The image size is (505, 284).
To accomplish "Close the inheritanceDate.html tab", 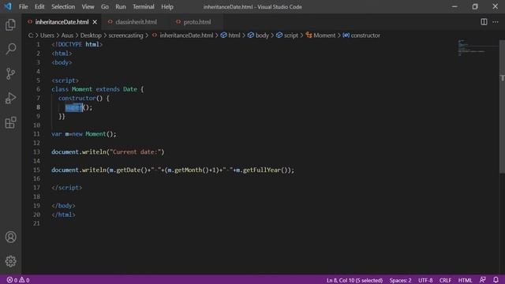I will coord(95,22).
